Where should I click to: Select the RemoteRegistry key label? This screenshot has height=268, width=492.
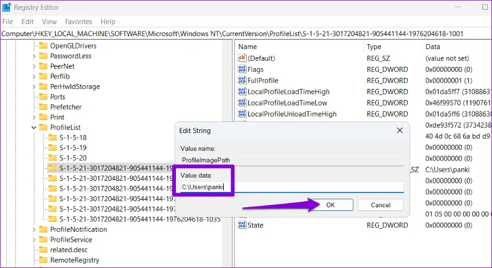tap(74, 260)
